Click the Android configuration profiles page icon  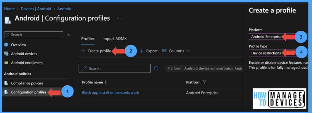coord(8,20)
